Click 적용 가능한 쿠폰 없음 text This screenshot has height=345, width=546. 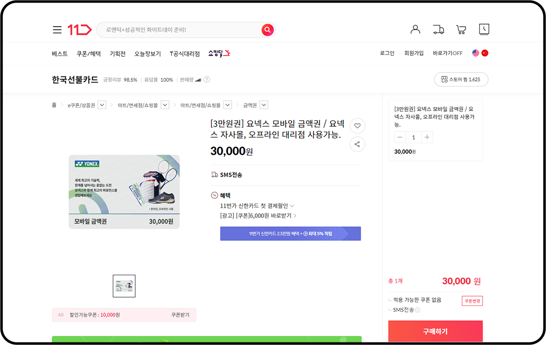pyautogui.click(x=417, y=300)
